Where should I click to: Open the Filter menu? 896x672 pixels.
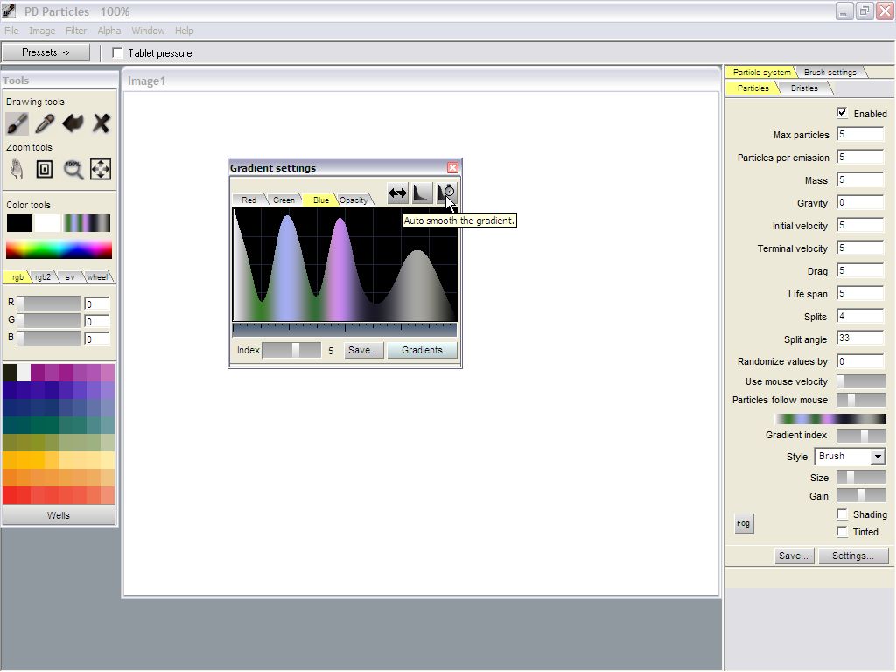(x=76, y=31)
